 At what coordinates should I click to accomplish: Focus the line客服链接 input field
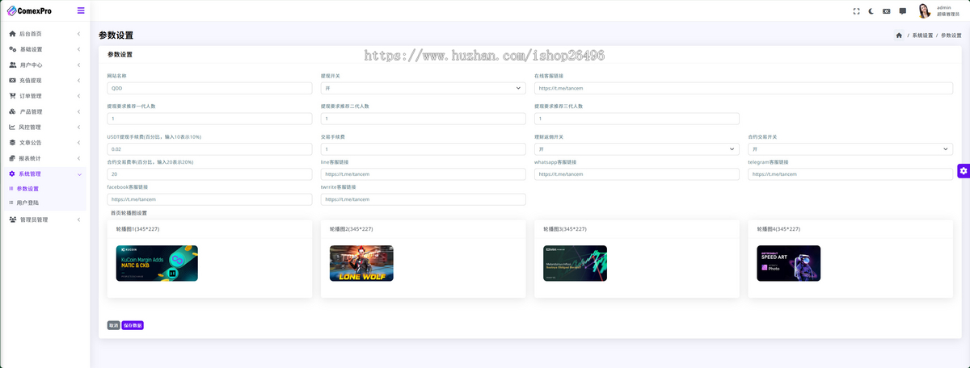coord(423,174)
